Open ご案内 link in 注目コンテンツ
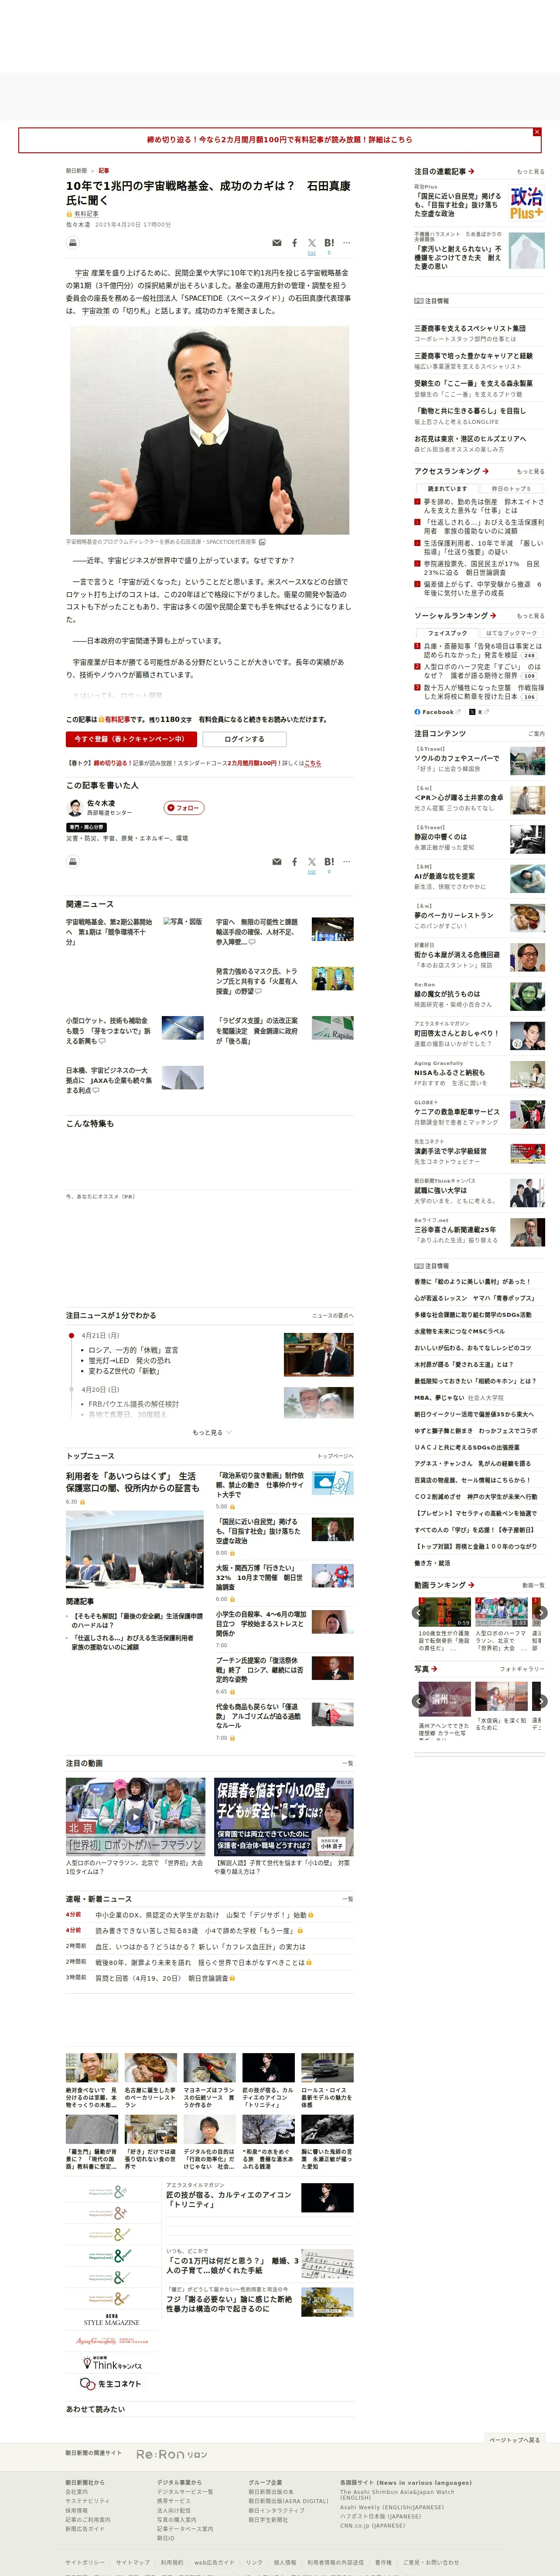 [x=537, y=734]
